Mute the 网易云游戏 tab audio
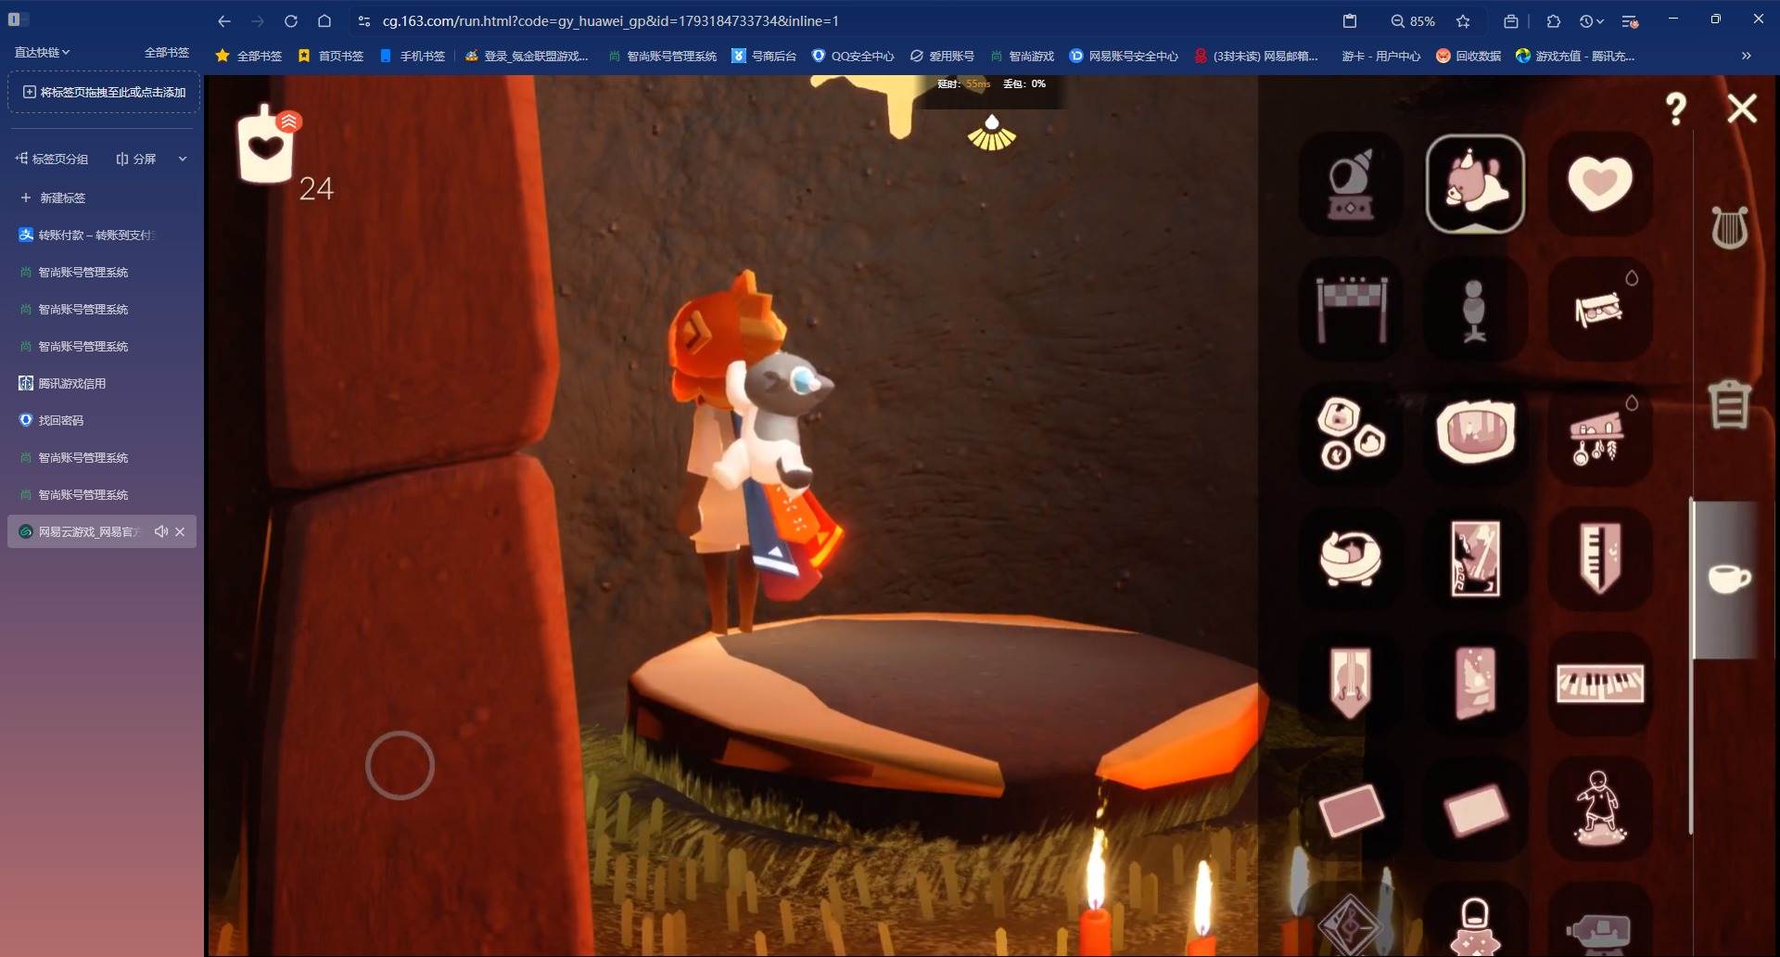 [x=161, y=531]
